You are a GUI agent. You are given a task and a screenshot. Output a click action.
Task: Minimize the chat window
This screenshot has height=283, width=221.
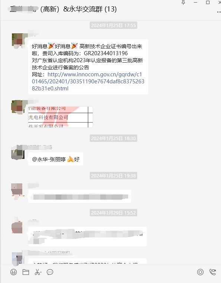[195, 3]
